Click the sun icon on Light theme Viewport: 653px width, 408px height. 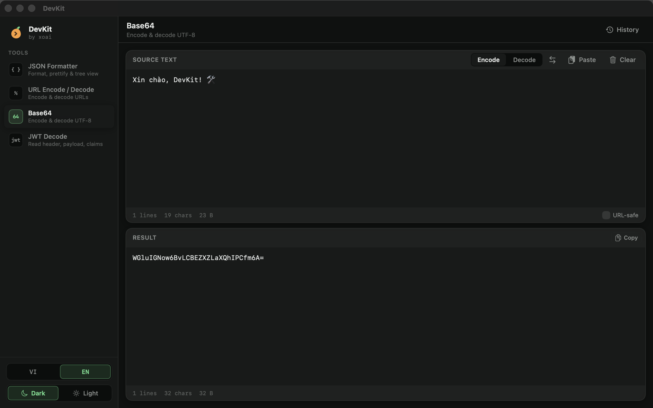76,393
